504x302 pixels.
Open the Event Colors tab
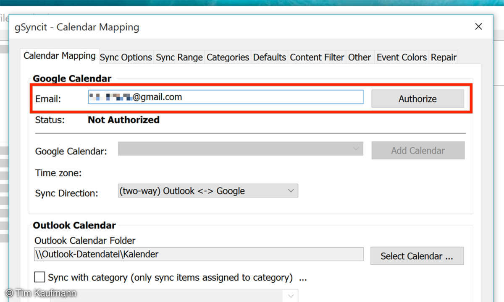click(x=402, y=57)
